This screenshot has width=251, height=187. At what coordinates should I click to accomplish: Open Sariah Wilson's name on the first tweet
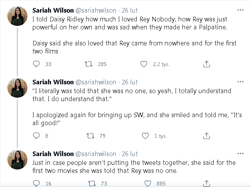point(53,10)
